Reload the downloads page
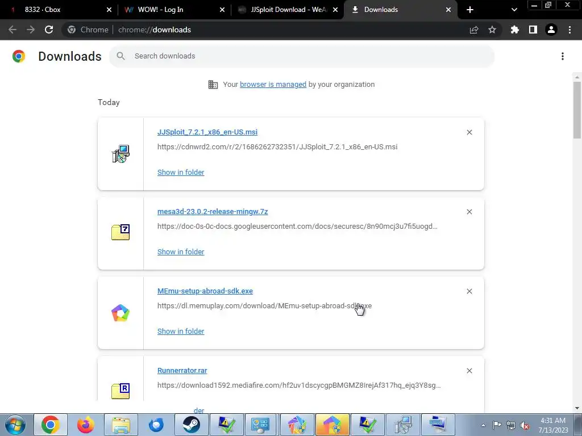This screenshot has height=436, width=582. 49,30
